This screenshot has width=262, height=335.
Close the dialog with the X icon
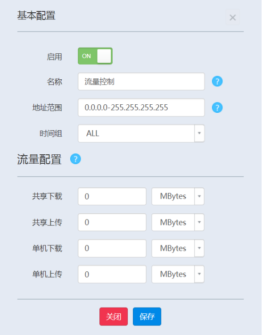click(x=233, y=17)
